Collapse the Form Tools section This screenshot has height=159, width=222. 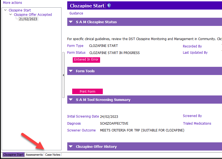[71, 71]
